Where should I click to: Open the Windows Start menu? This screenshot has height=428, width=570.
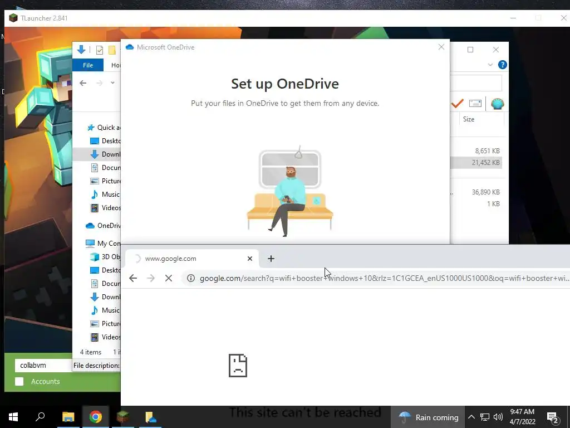[13, 417]
